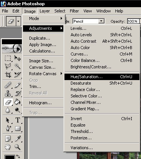Select the Slice tool
The height and width of the screenshot is (159, 141).
17,75
